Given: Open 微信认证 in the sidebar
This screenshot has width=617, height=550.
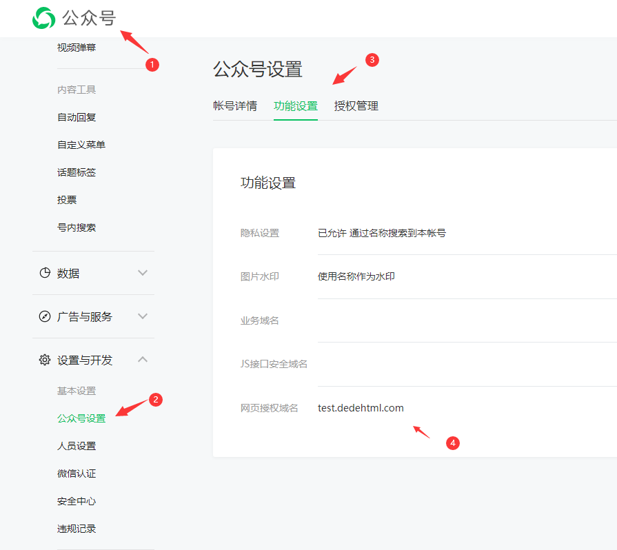Looking at the screenshot, I should [77, 473].
